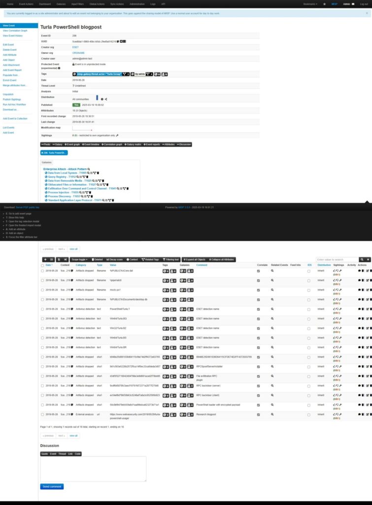Viewport: 372px width, 505px height.
Task: Open the Scope toggle dropdown
Action: (80, 259)
